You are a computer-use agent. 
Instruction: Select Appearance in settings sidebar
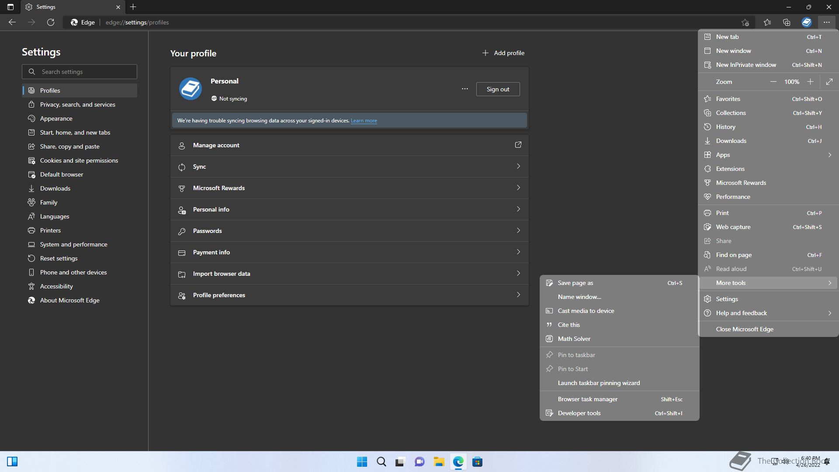[80, 118]
